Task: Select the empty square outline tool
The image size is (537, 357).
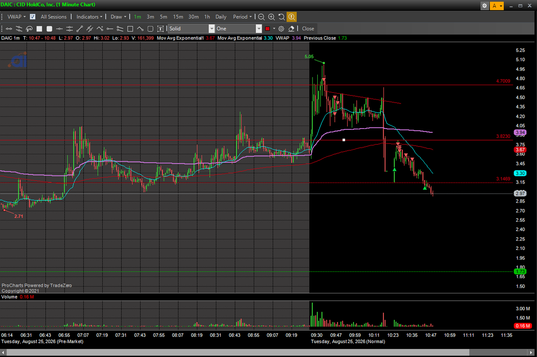Action: point(130,29)
